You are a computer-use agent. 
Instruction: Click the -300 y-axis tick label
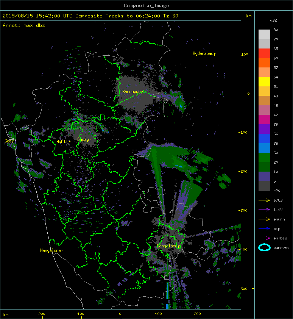pyautogui.click(x=243, y=210)
